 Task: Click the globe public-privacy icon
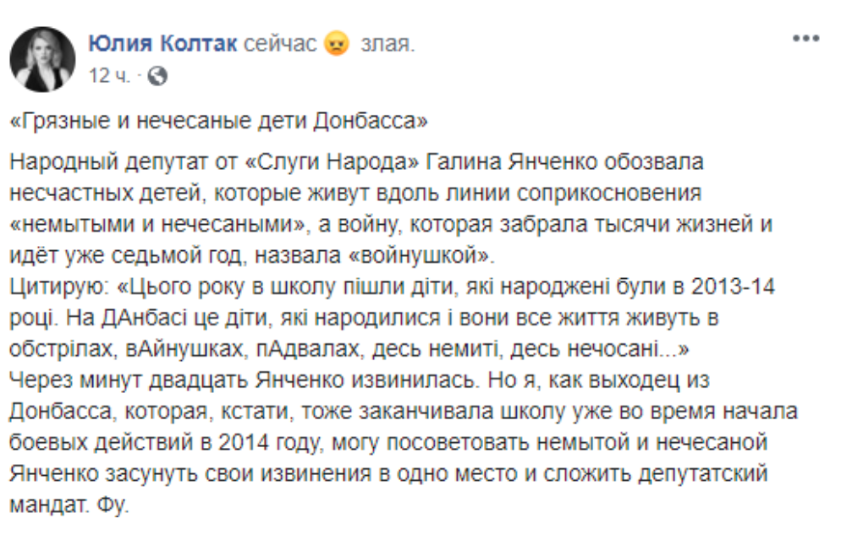[157, 76]
